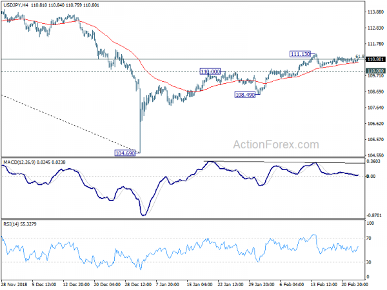Click current price tag 110.801 on axis
387x290 pixels.
[375, 59]
